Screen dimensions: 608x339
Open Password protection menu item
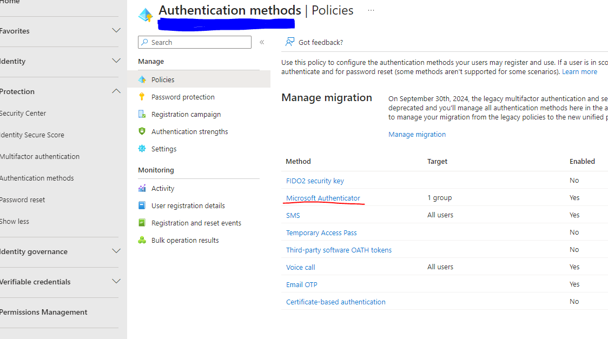(183, 97)
